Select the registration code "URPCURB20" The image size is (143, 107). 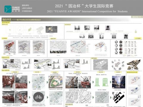(x=27, y=8)
